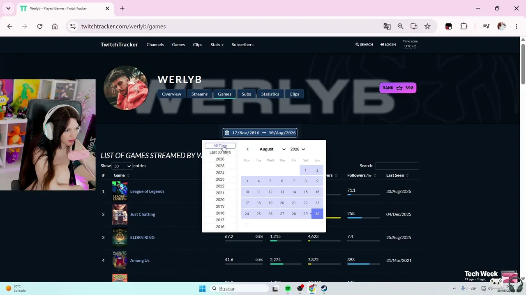The height and width of the screenshot is (295, 526).
Task: Sort table by Game column
Action: (121, 175)
